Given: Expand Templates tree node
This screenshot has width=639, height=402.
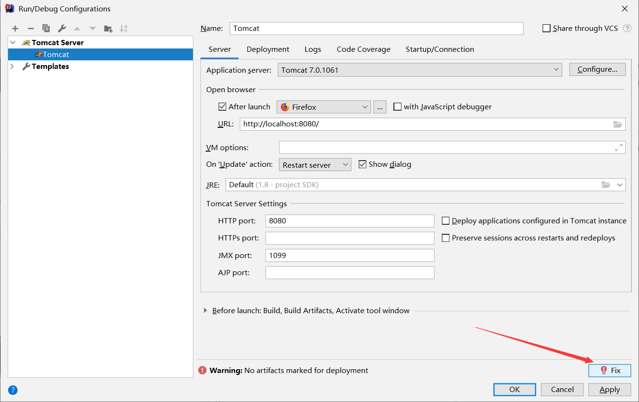Looking at the screenshot, I should 13,67.
